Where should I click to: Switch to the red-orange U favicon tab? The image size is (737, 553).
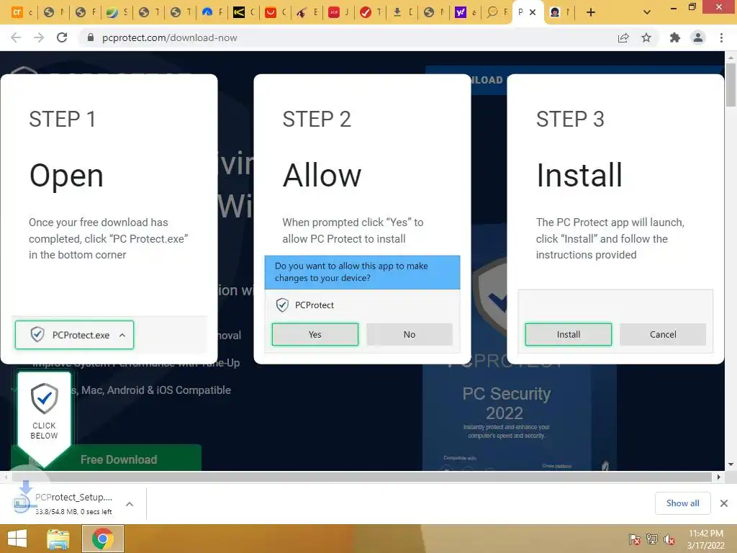pos(271,12)
